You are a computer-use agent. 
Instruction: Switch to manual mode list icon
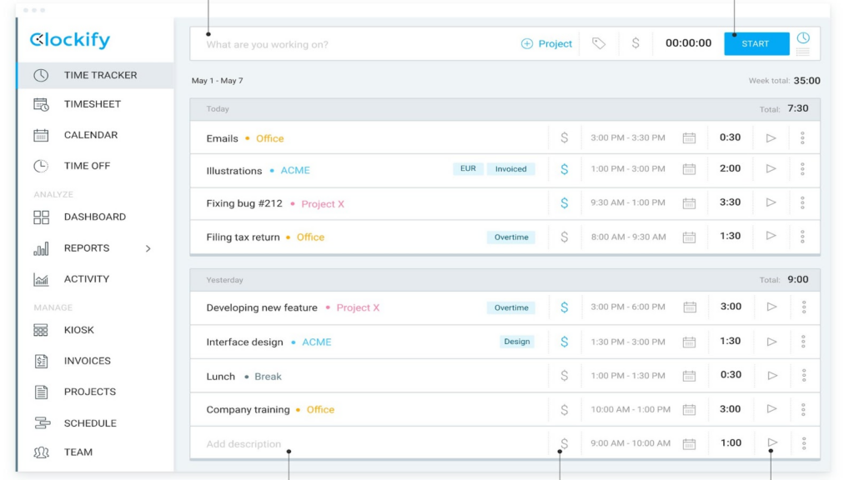(x=803, y=52)
